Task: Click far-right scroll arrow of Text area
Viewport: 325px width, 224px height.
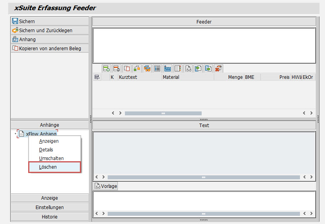Action: pyautogui.click(x=311, y=177)
